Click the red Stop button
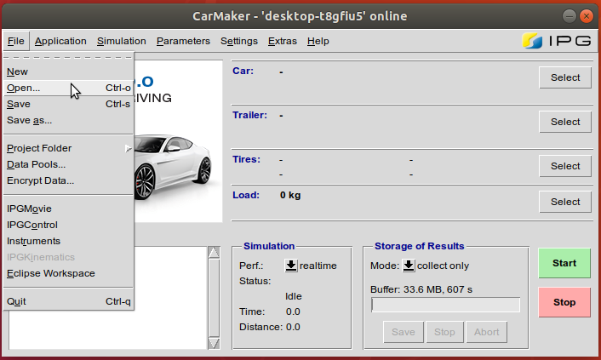This screenshot has height=360, width=601. [564, 302]
